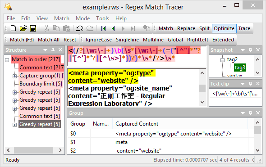266x167 pixels.
Task: Collapse the Match in order node
Action: tap(7, 60)
